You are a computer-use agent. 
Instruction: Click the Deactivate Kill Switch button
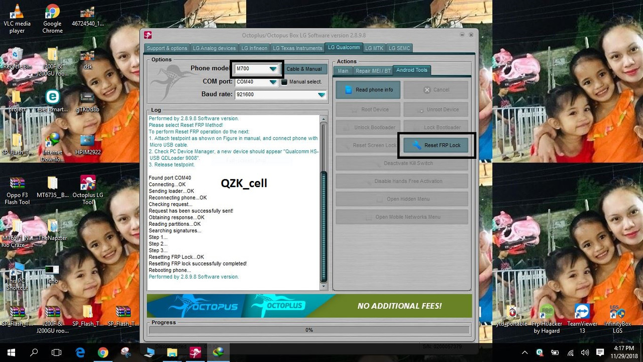coord(402,163)
